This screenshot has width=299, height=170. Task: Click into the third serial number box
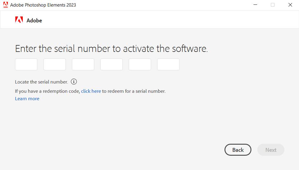click(x=83, y=64)
